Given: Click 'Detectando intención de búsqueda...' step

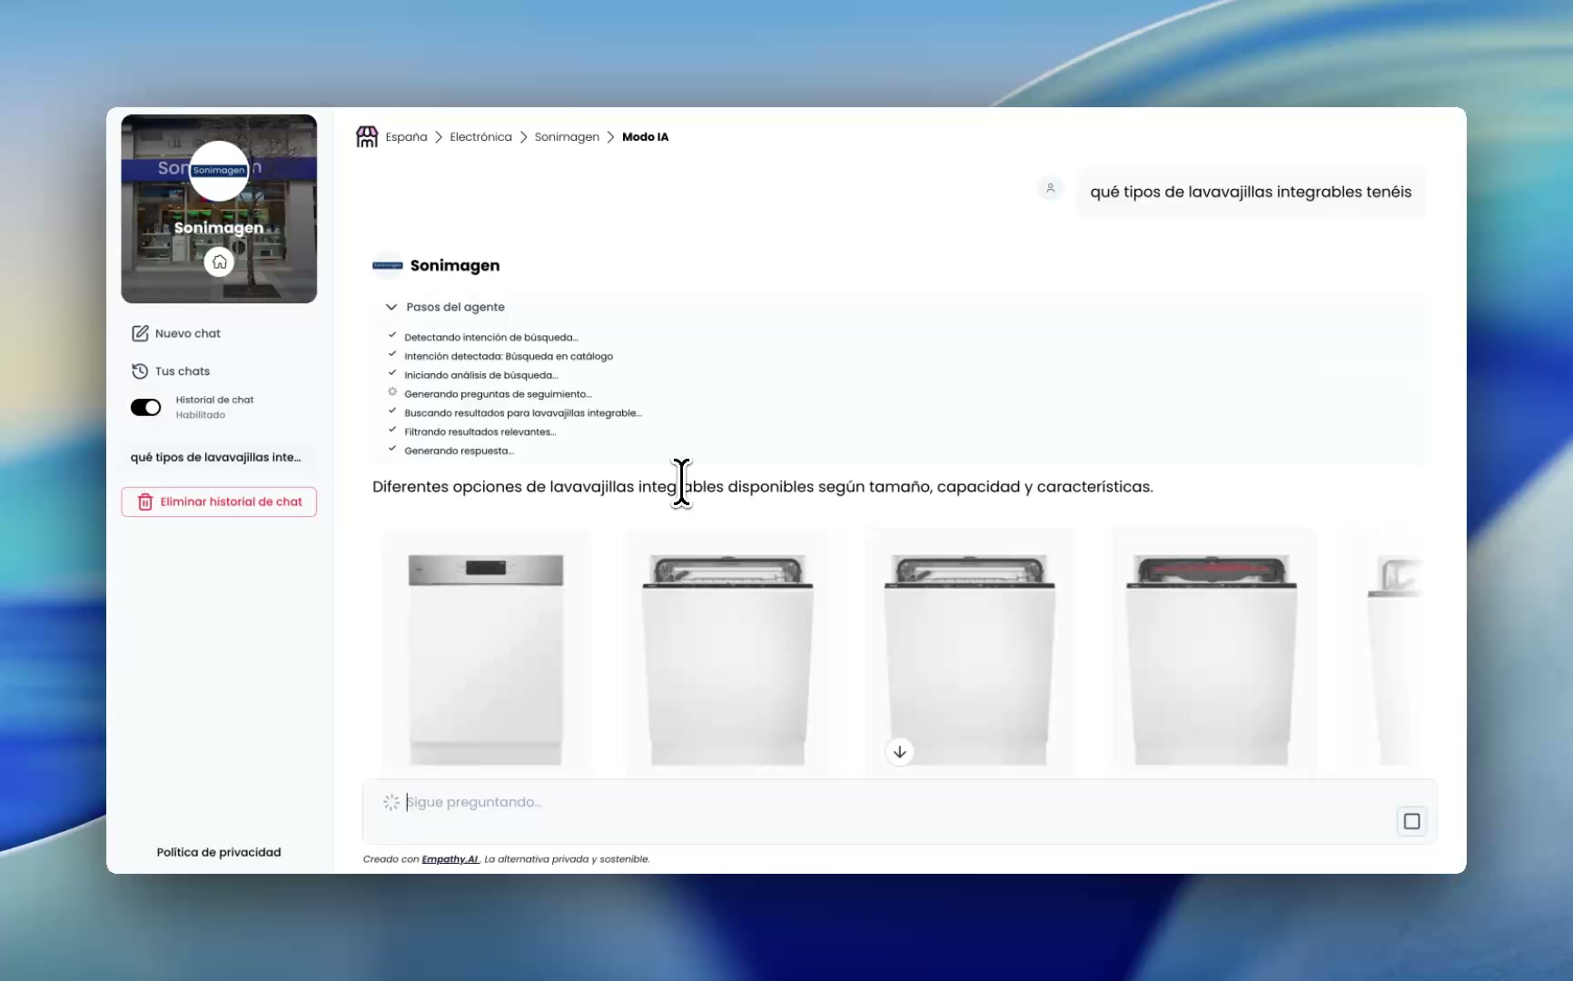Looking at the screenshot, I should click(x=491, y=337).
